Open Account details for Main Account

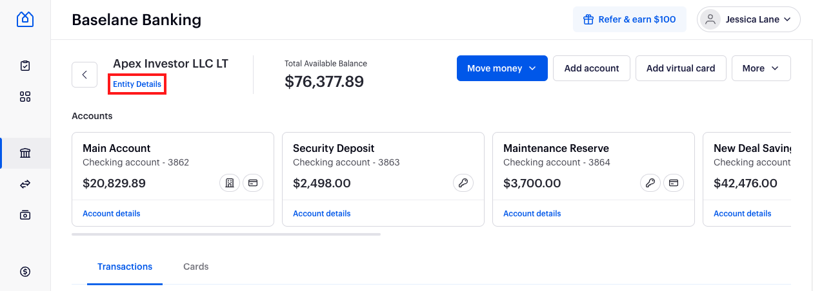coord(111,214)
